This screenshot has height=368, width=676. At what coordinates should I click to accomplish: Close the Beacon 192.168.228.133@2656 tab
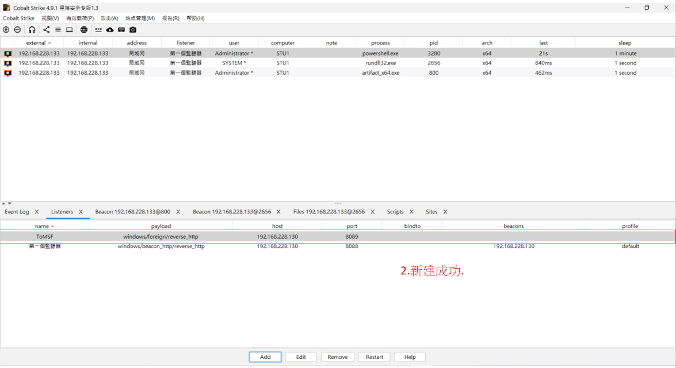point(278,212)
